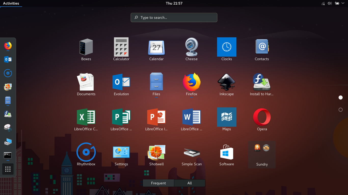The height and width of the screenshot is (195, 348).
Task: Click the scissors screenshot icon in dock
Action: coord(8,128)
